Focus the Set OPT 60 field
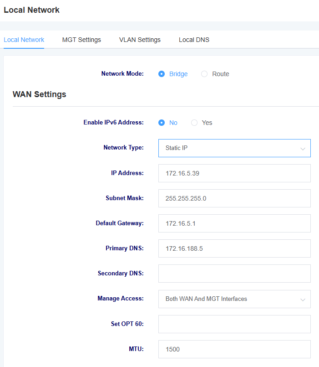This screenshot has width=319, height=367. [234, 324]
